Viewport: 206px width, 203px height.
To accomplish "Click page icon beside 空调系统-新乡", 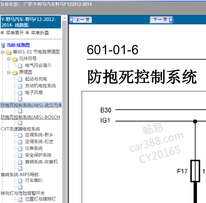I will [20, 135].
